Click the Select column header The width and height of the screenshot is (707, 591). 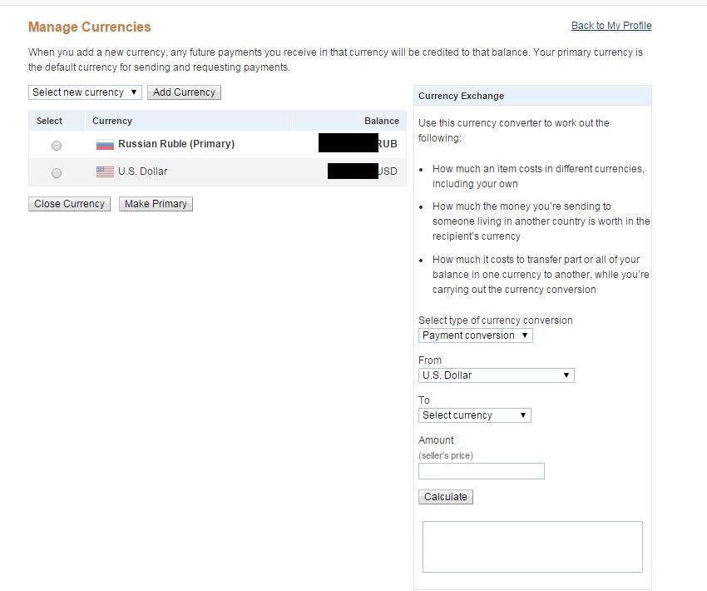[49, 121]
